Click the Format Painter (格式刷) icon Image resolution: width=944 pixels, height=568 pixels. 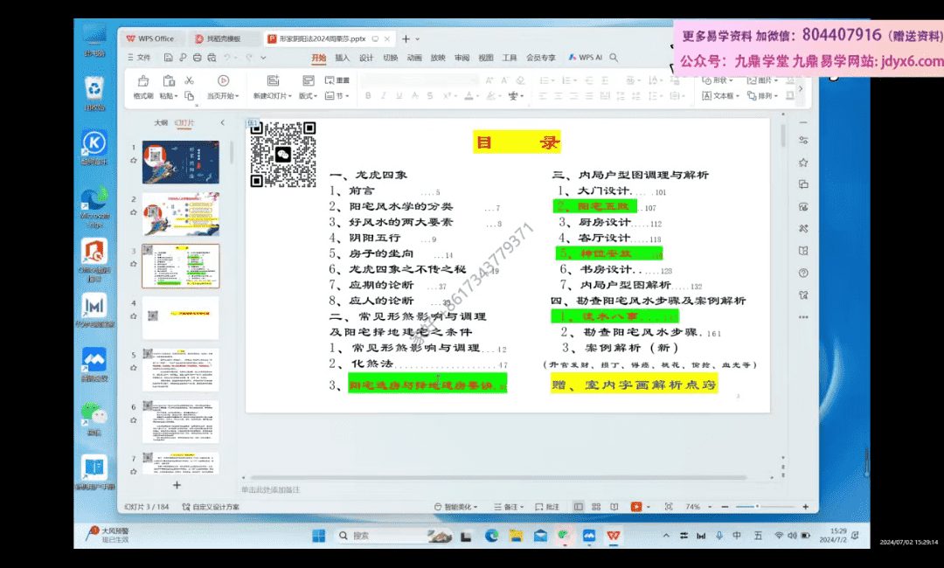coord(142,81)
